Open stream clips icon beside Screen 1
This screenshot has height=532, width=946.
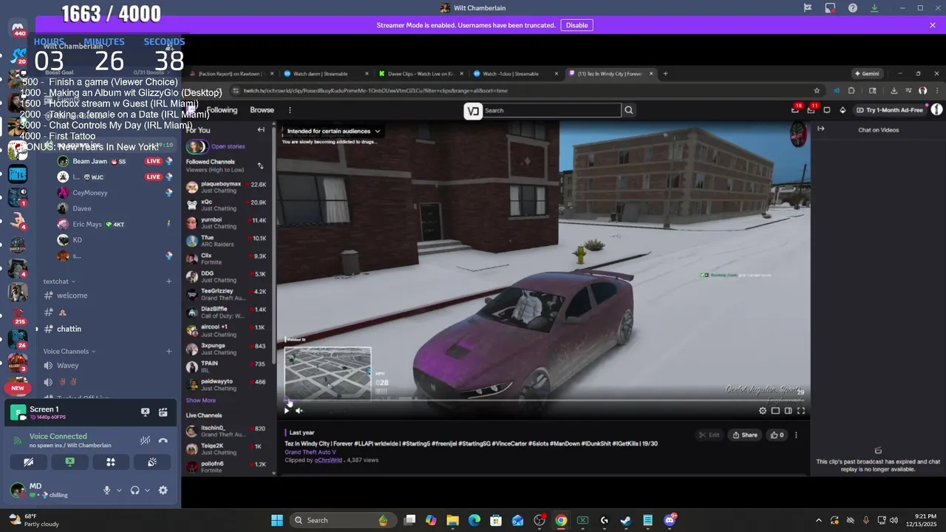[163, 412]
